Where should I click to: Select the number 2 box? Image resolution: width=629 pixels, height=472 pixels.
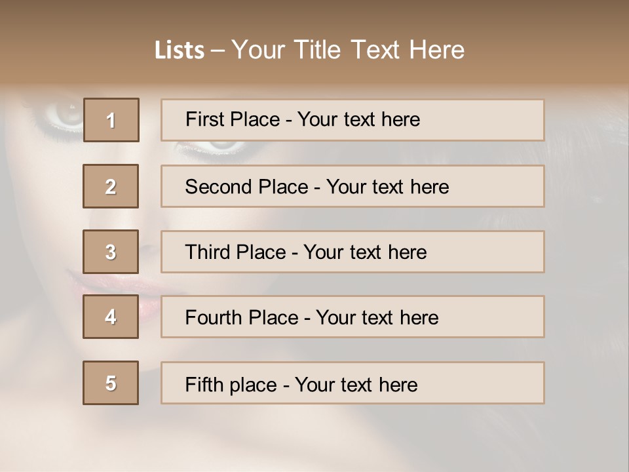tap(111, 186)
